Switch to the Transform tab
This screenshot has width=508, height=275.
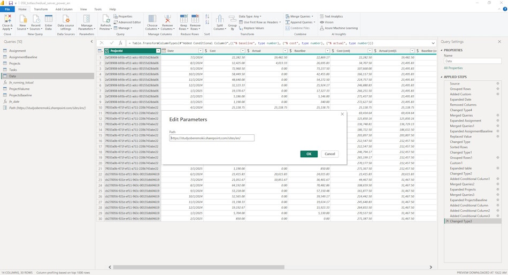(41, 9)
